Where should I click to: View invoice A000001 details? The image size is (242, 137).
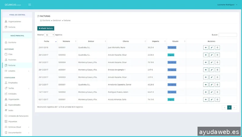coord(206,70)
